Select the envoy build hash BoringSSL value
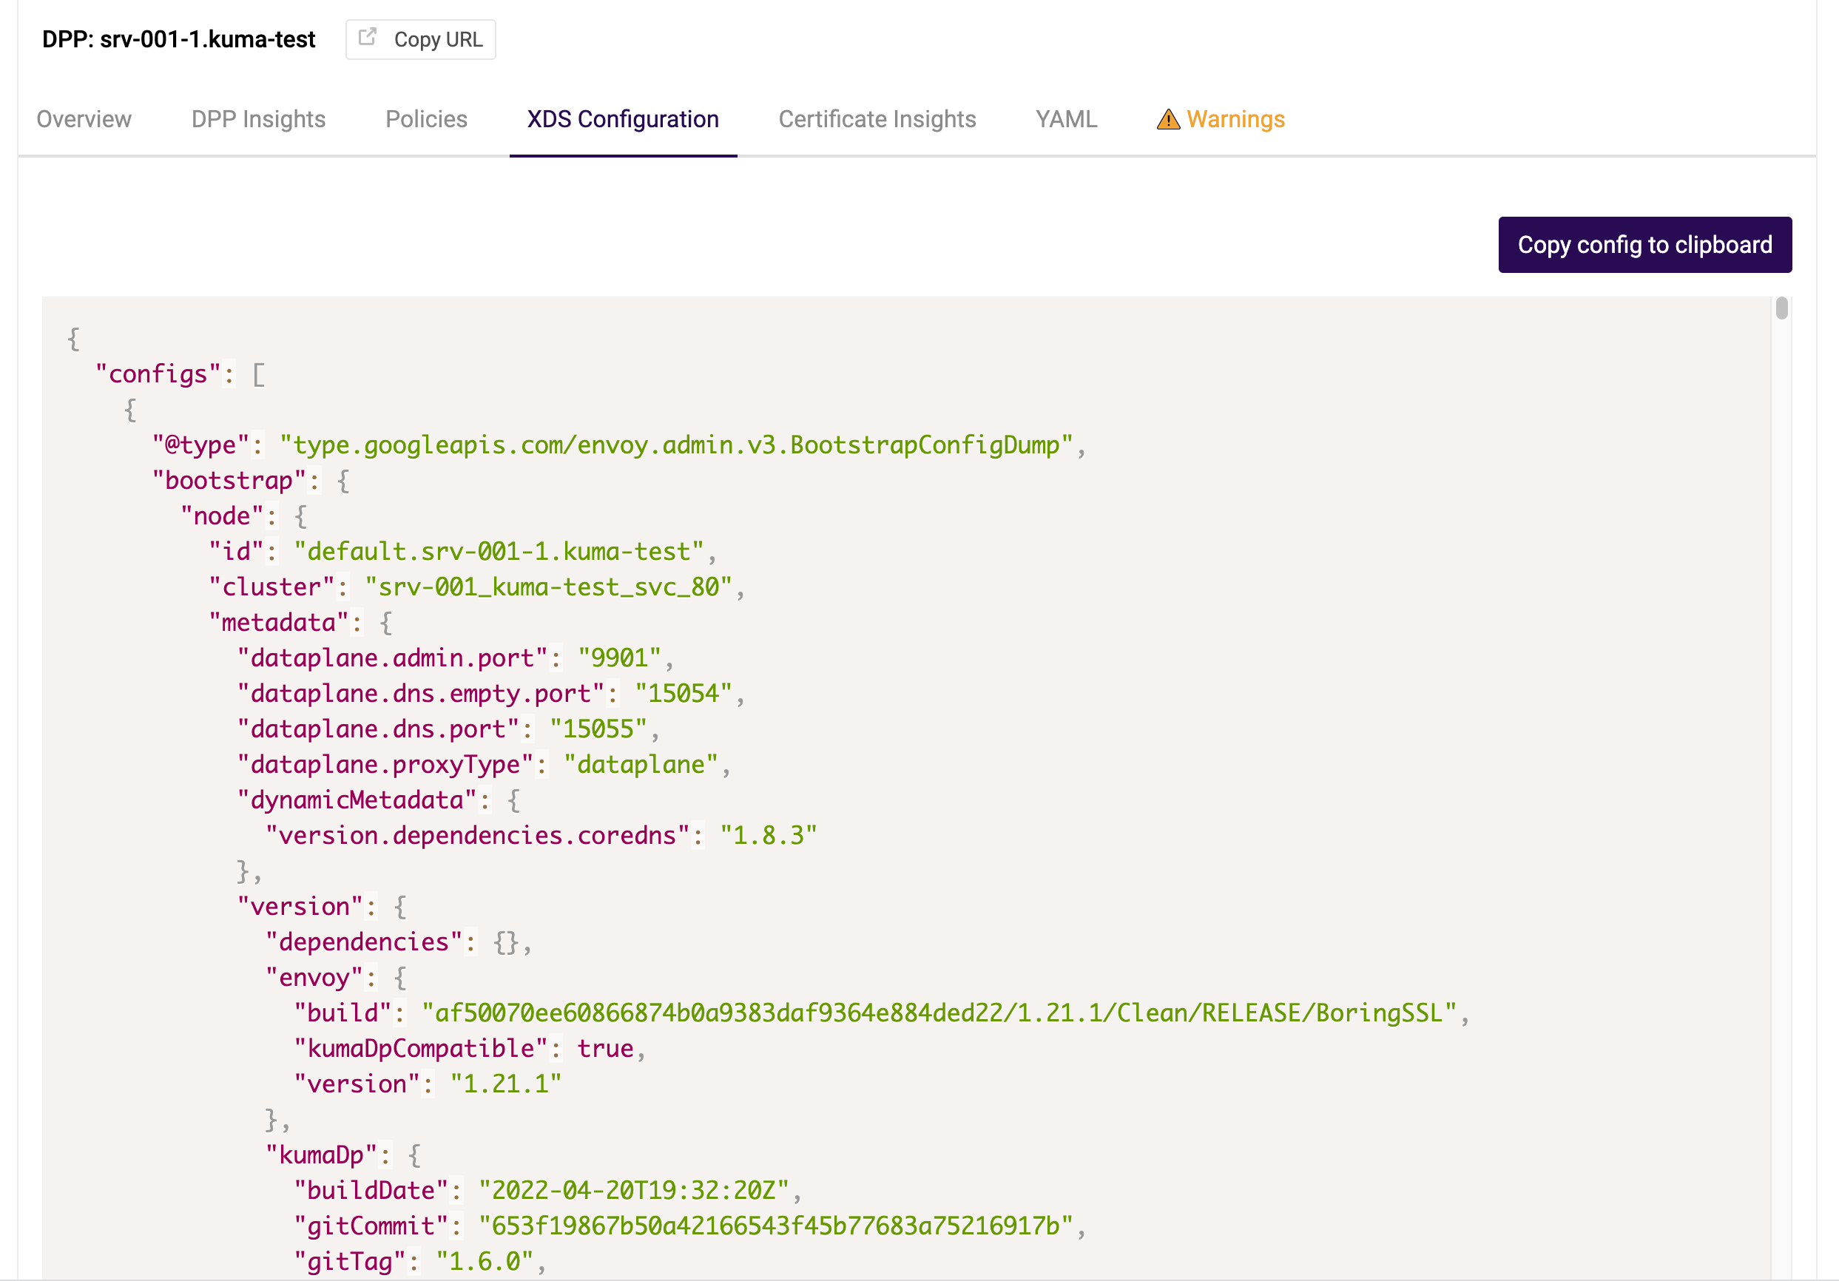Viewport: 1839px width, 1281px height. tap(939, 1013)
